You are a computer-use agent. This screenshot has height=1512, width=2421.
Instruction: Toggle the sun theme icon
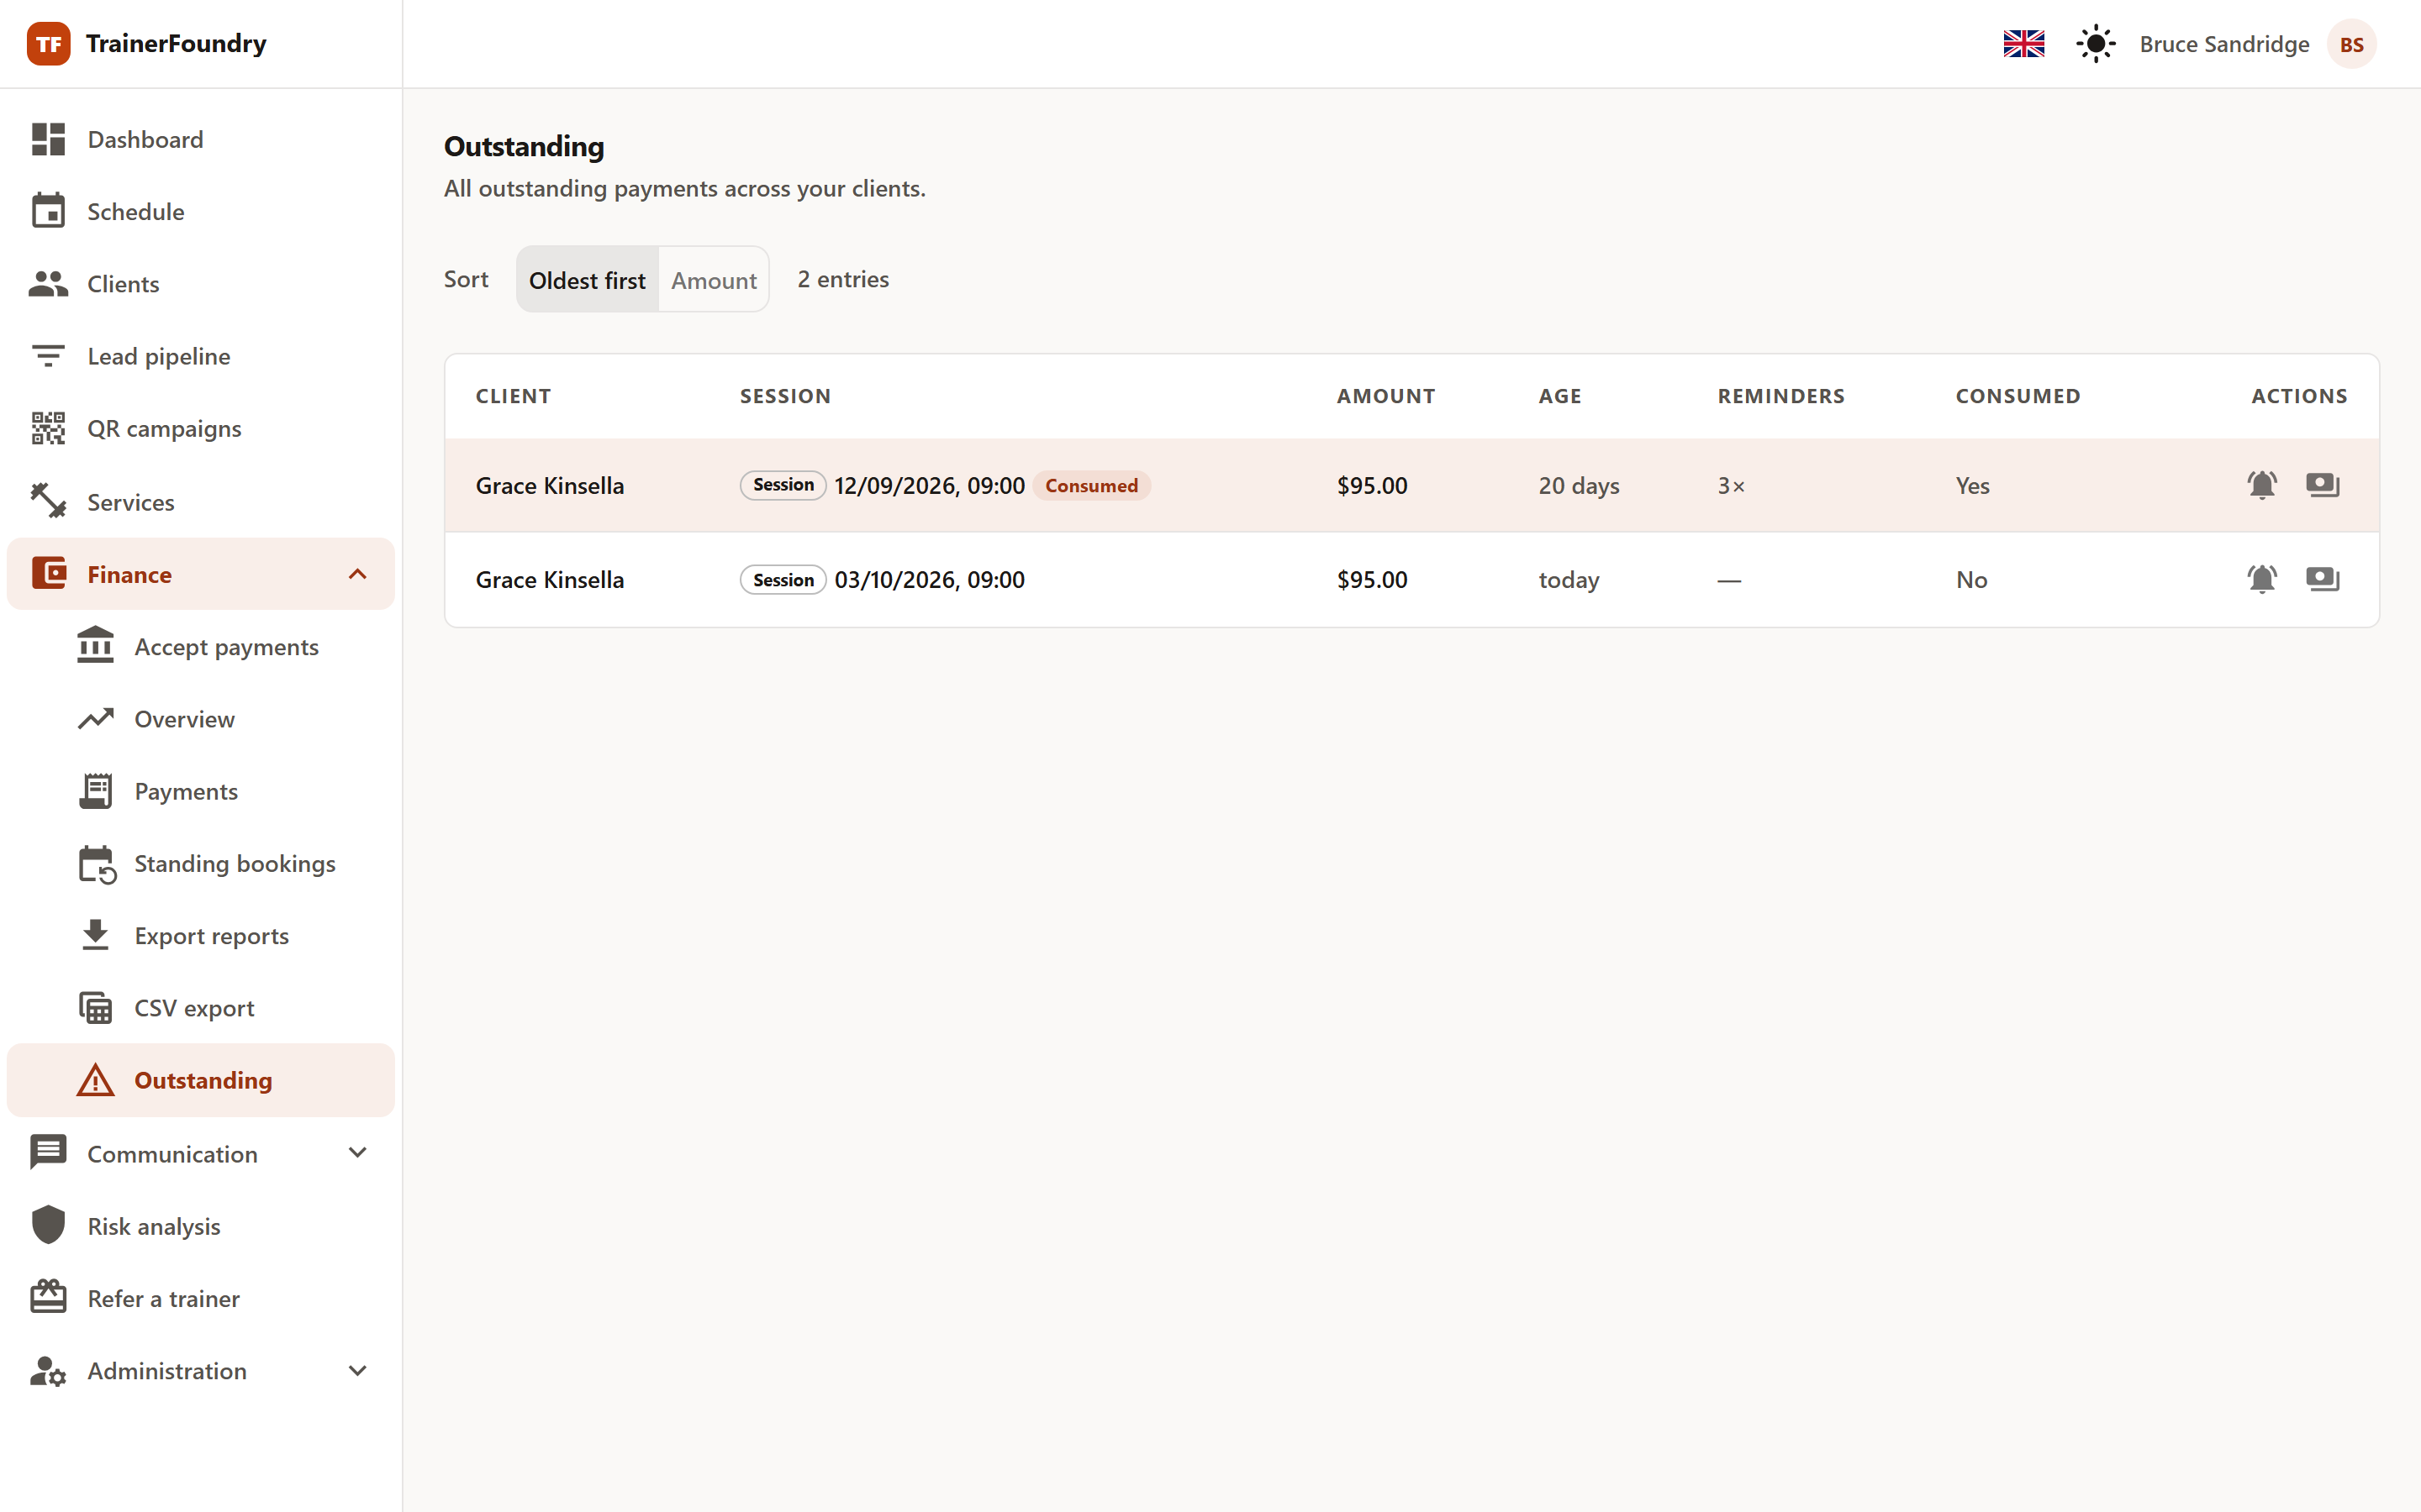pyautogui.click(x=2095, y=44)
